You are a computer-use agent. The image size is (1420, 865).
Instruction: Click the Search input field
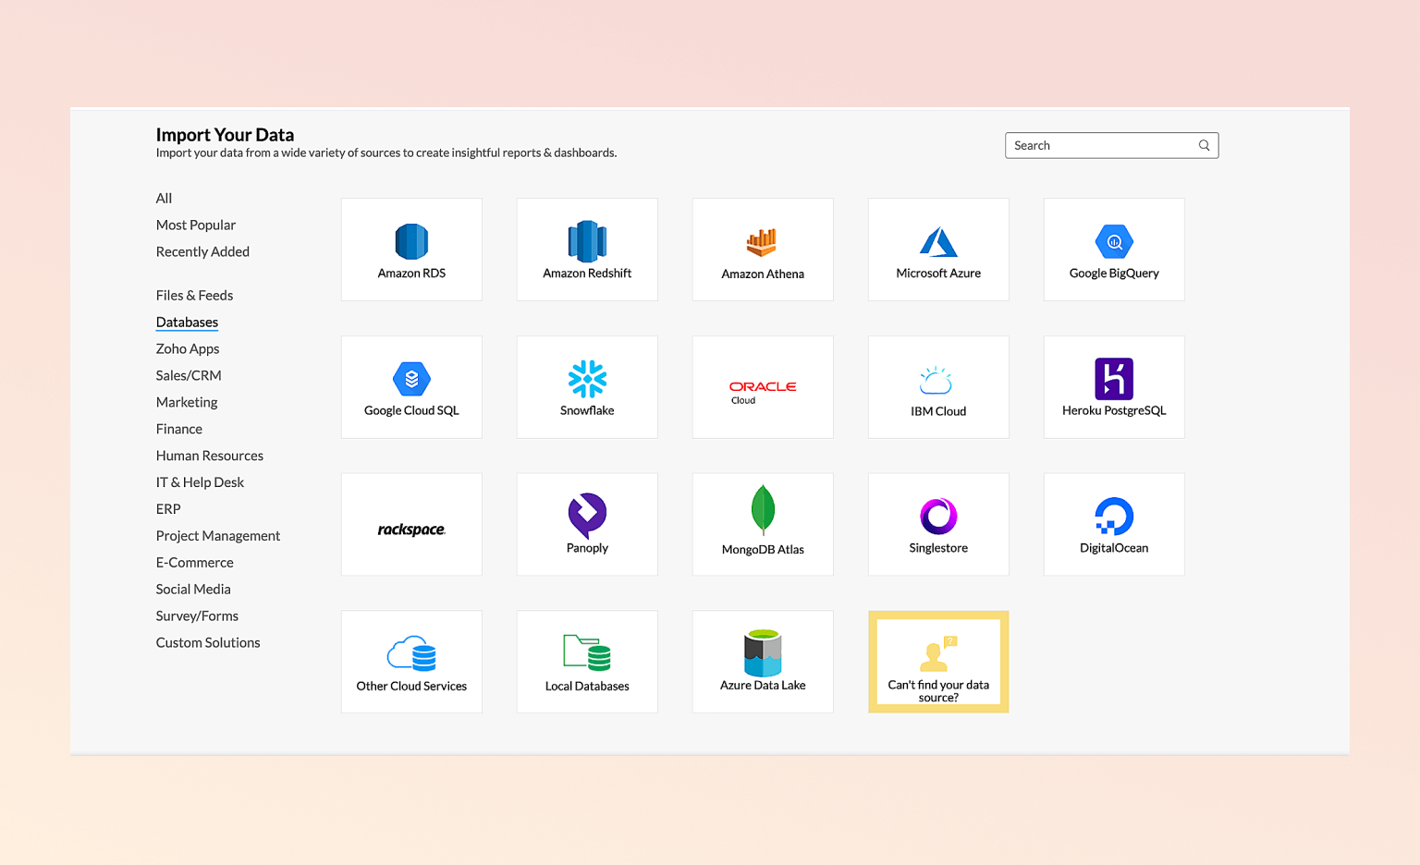1100,145
